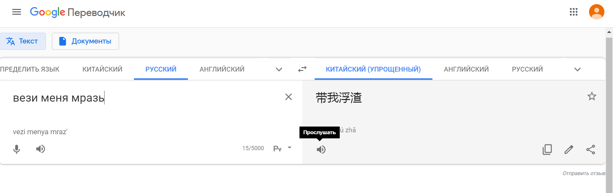Save translation with the star

pos(592,96)
